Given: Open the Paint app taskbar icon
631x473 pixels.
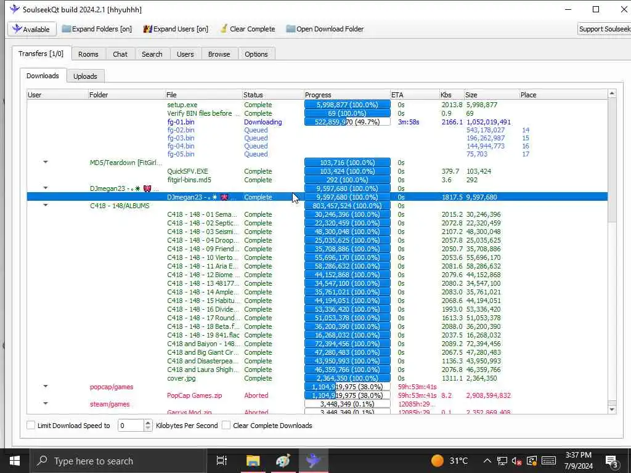Looking at the screenshot, I should coord(283,461).
